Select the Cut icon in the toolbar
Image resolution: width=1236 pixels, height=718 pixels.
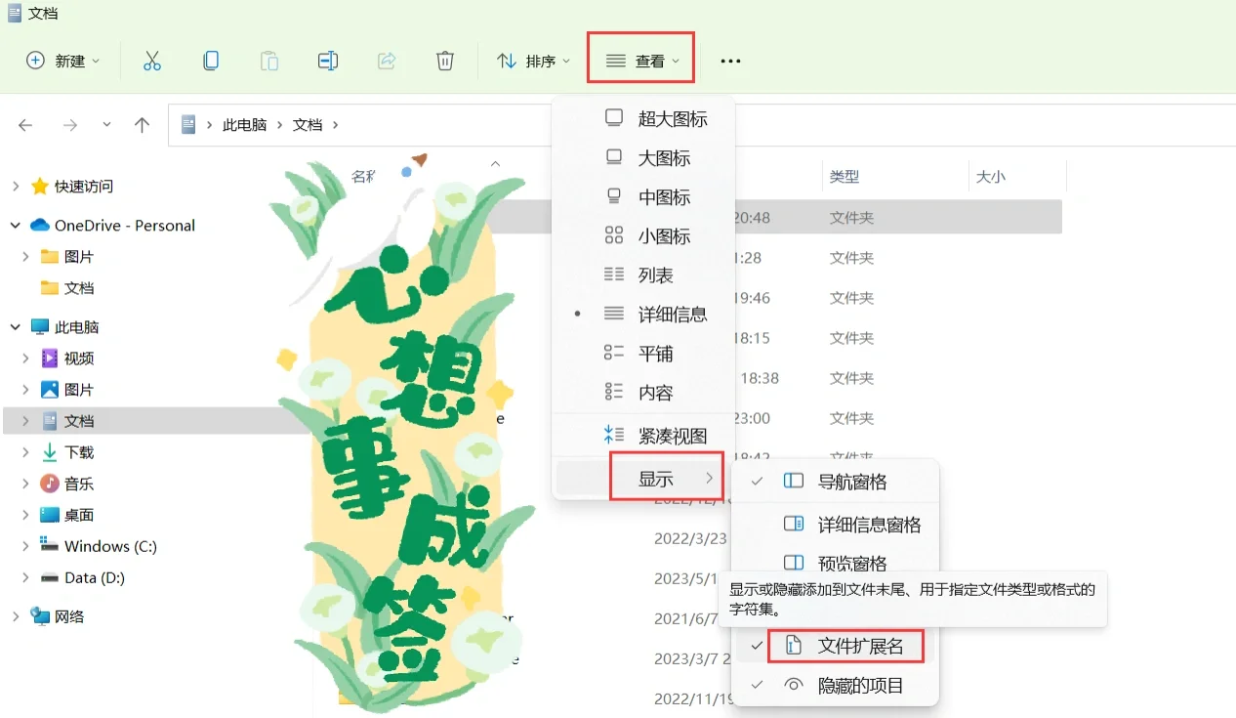pos(151,60)
